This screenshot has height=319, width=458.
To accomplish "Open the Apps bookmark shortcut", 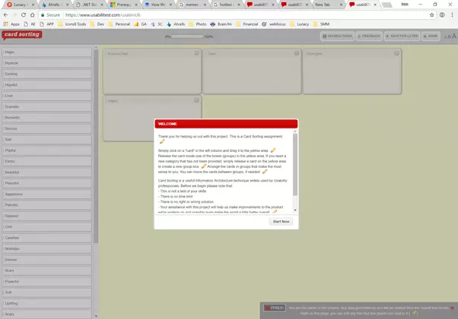I will coord(11,24).
